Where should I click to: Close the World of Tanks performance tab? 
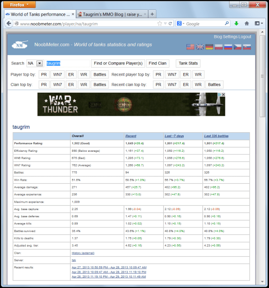click(x=73, y=14)
